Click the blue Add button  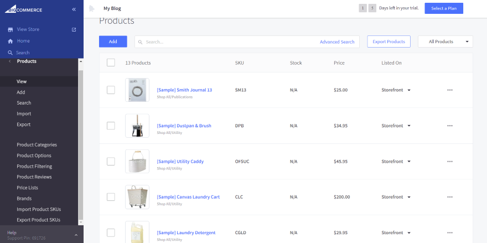coord(113,42)
